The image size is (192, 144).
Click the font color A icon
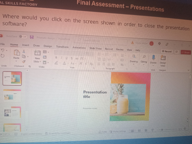coord(64,63)
